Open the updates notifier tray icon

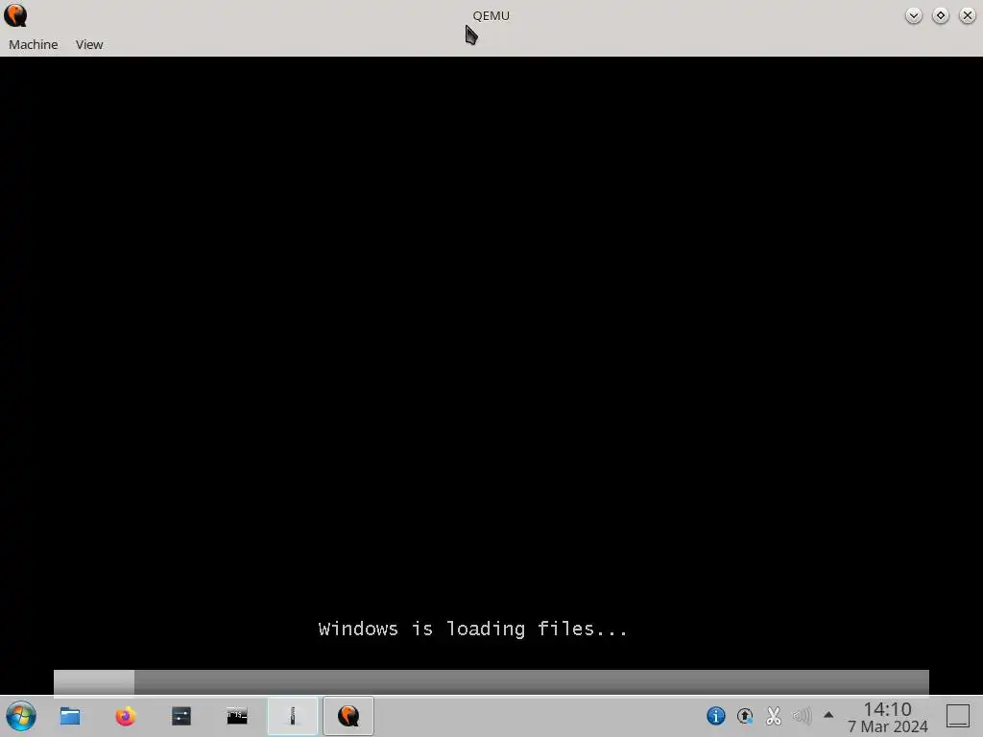coord(745,716)
